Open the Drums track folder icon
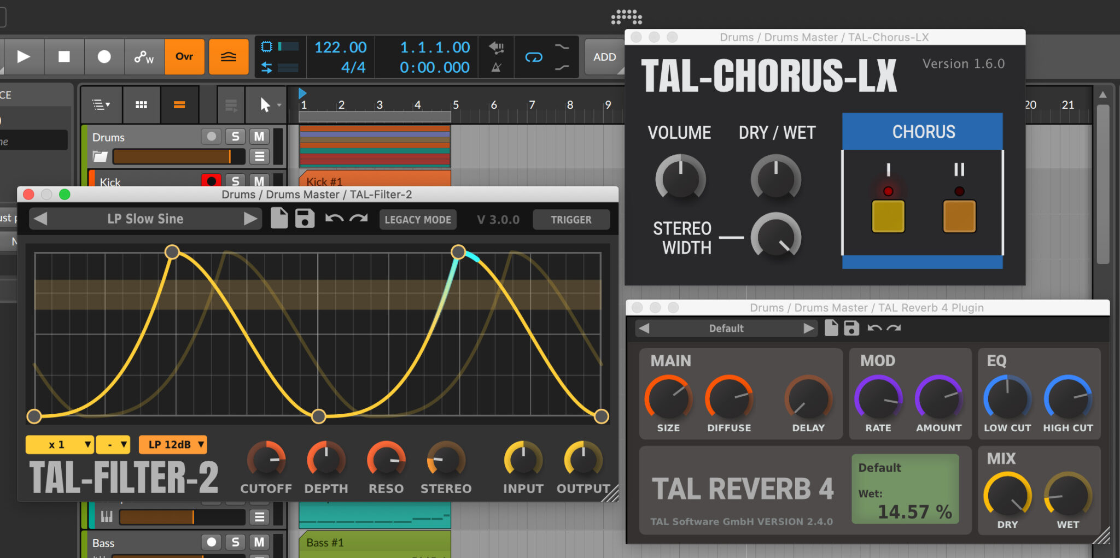Viewport: 1120px width, 558px height. (x=100, y=157)
